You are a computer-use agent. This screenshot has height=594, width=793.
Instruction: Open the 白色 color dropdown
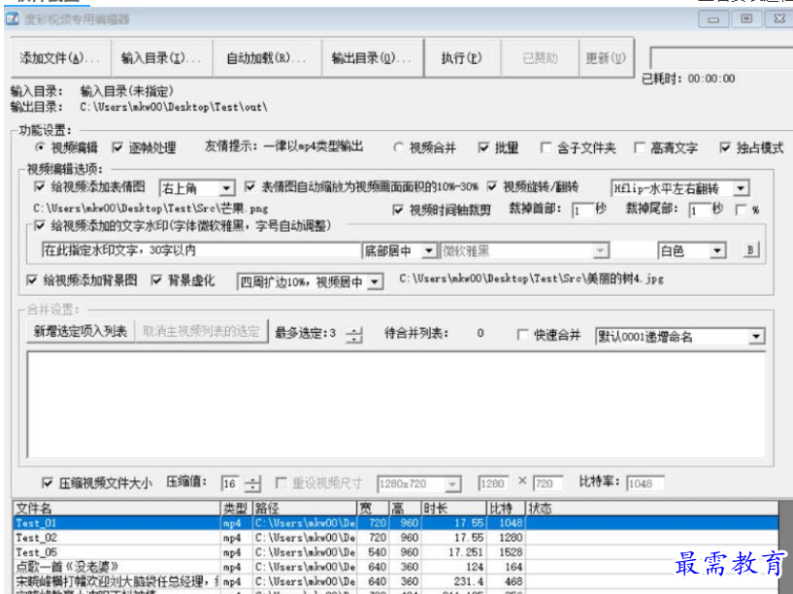pyautogui.click(x=692, y=250)
